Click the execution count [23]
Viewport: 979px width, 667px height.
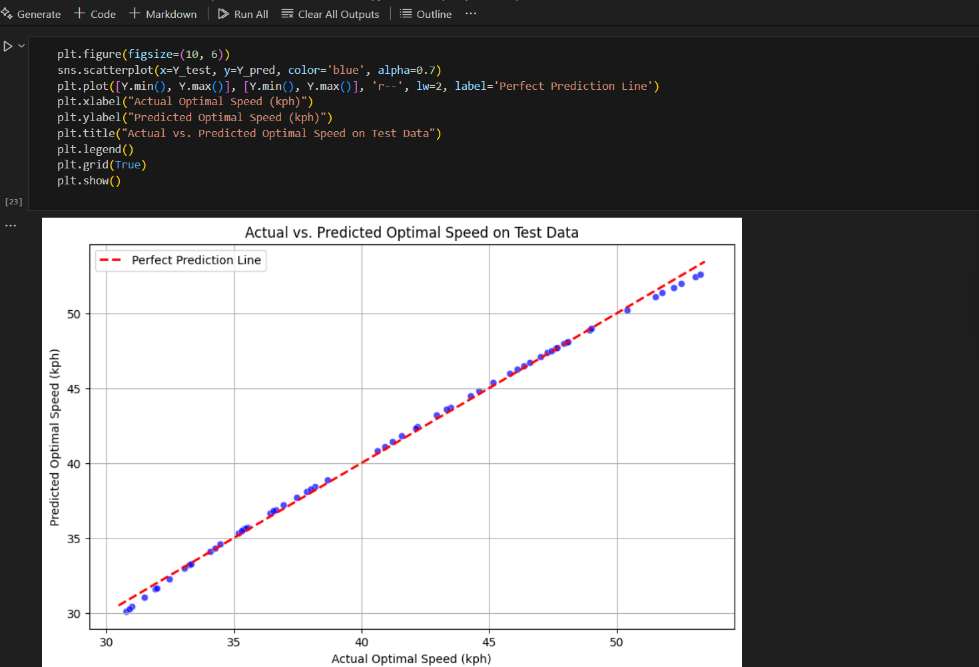pyautogui.click(x=13, y=202)
